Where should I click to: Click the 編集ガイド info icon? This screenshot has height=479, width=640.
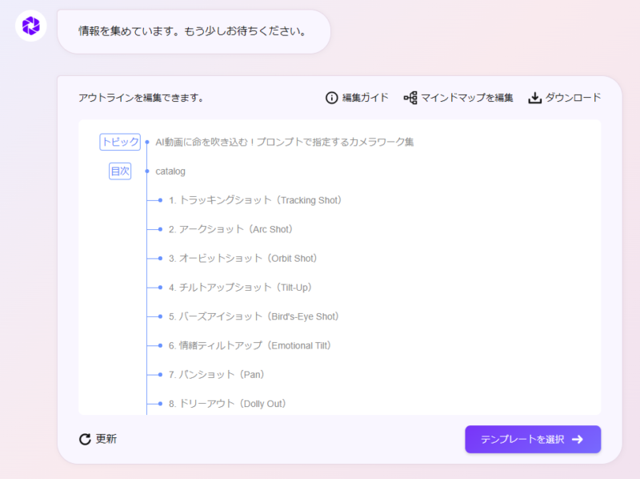pos(332,98)
